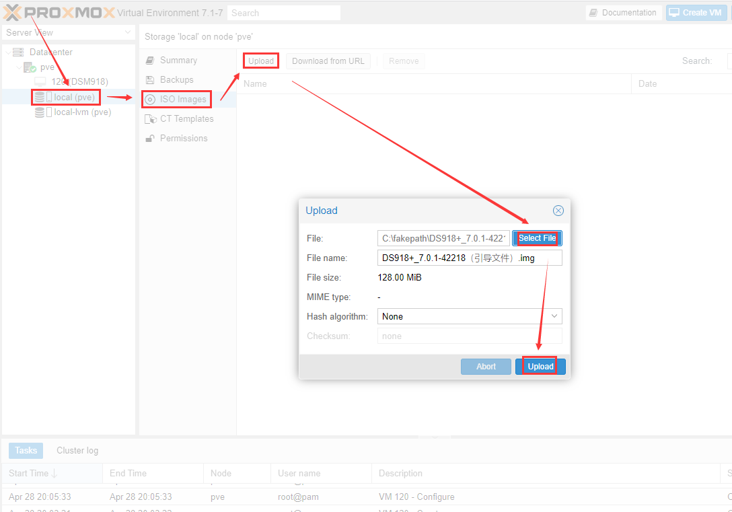Click the ISO Images disc icon
Viewport: 732px width, 512px height.
[x=150, y=100]
